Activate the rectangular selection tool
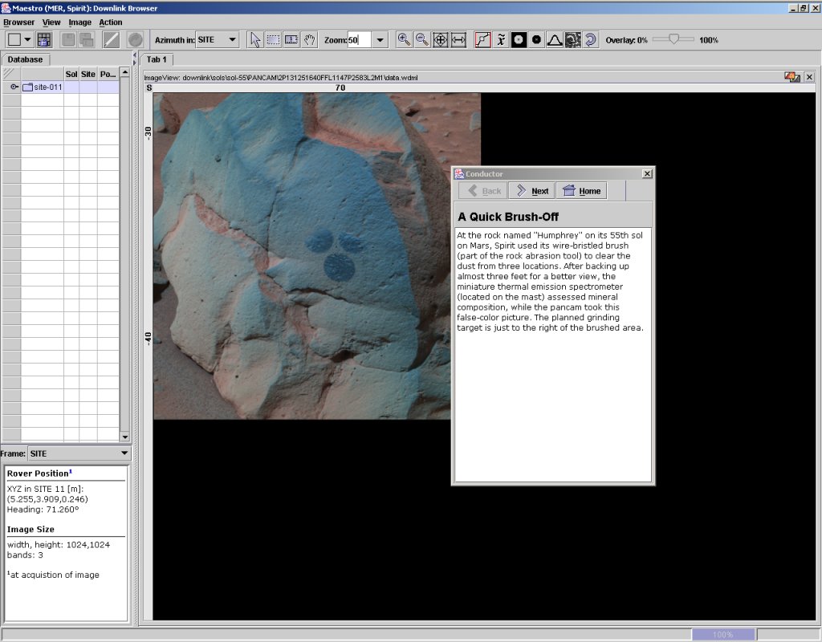Image resolution: width=822 pixels, height=642 pixels. click(273, 39)
